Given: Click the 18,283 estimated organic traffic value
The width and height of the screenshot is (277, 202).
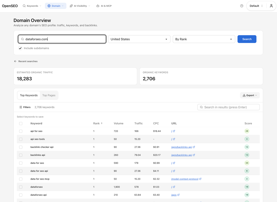Looking at the screenshot, I should tap(24, 79).
